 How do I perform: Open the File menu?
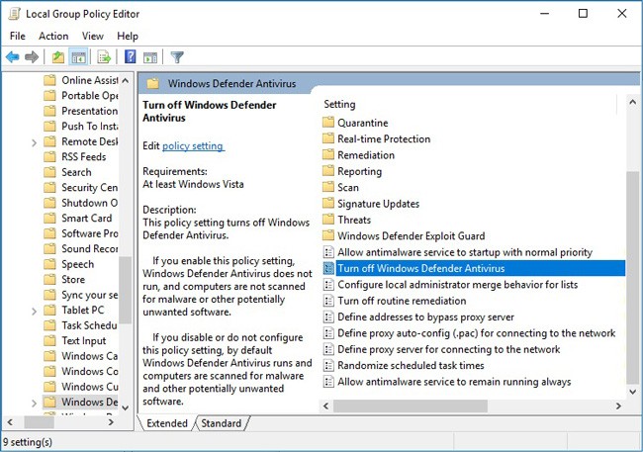pos(17,36)
